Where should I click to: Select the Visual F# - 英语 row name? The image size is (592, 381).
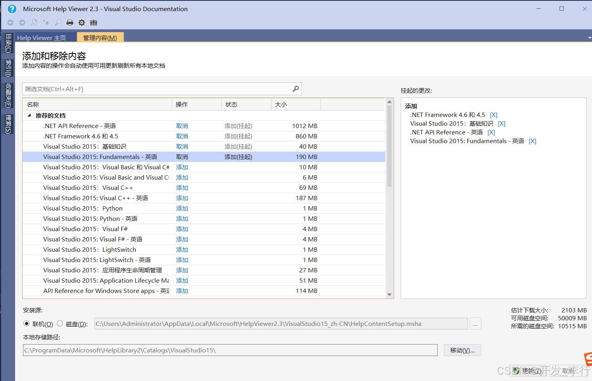[x=93, y=239]
